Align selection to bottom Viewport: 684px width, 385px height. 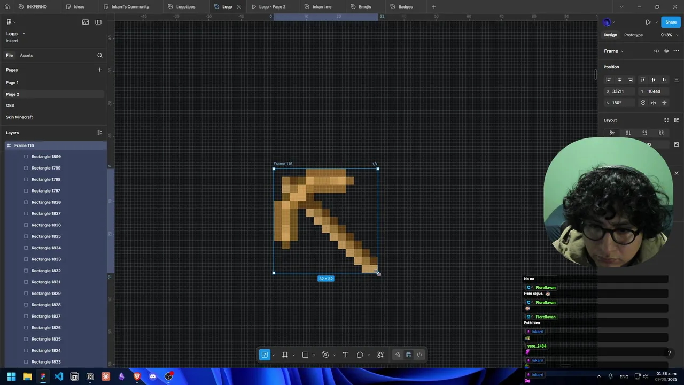664,80
